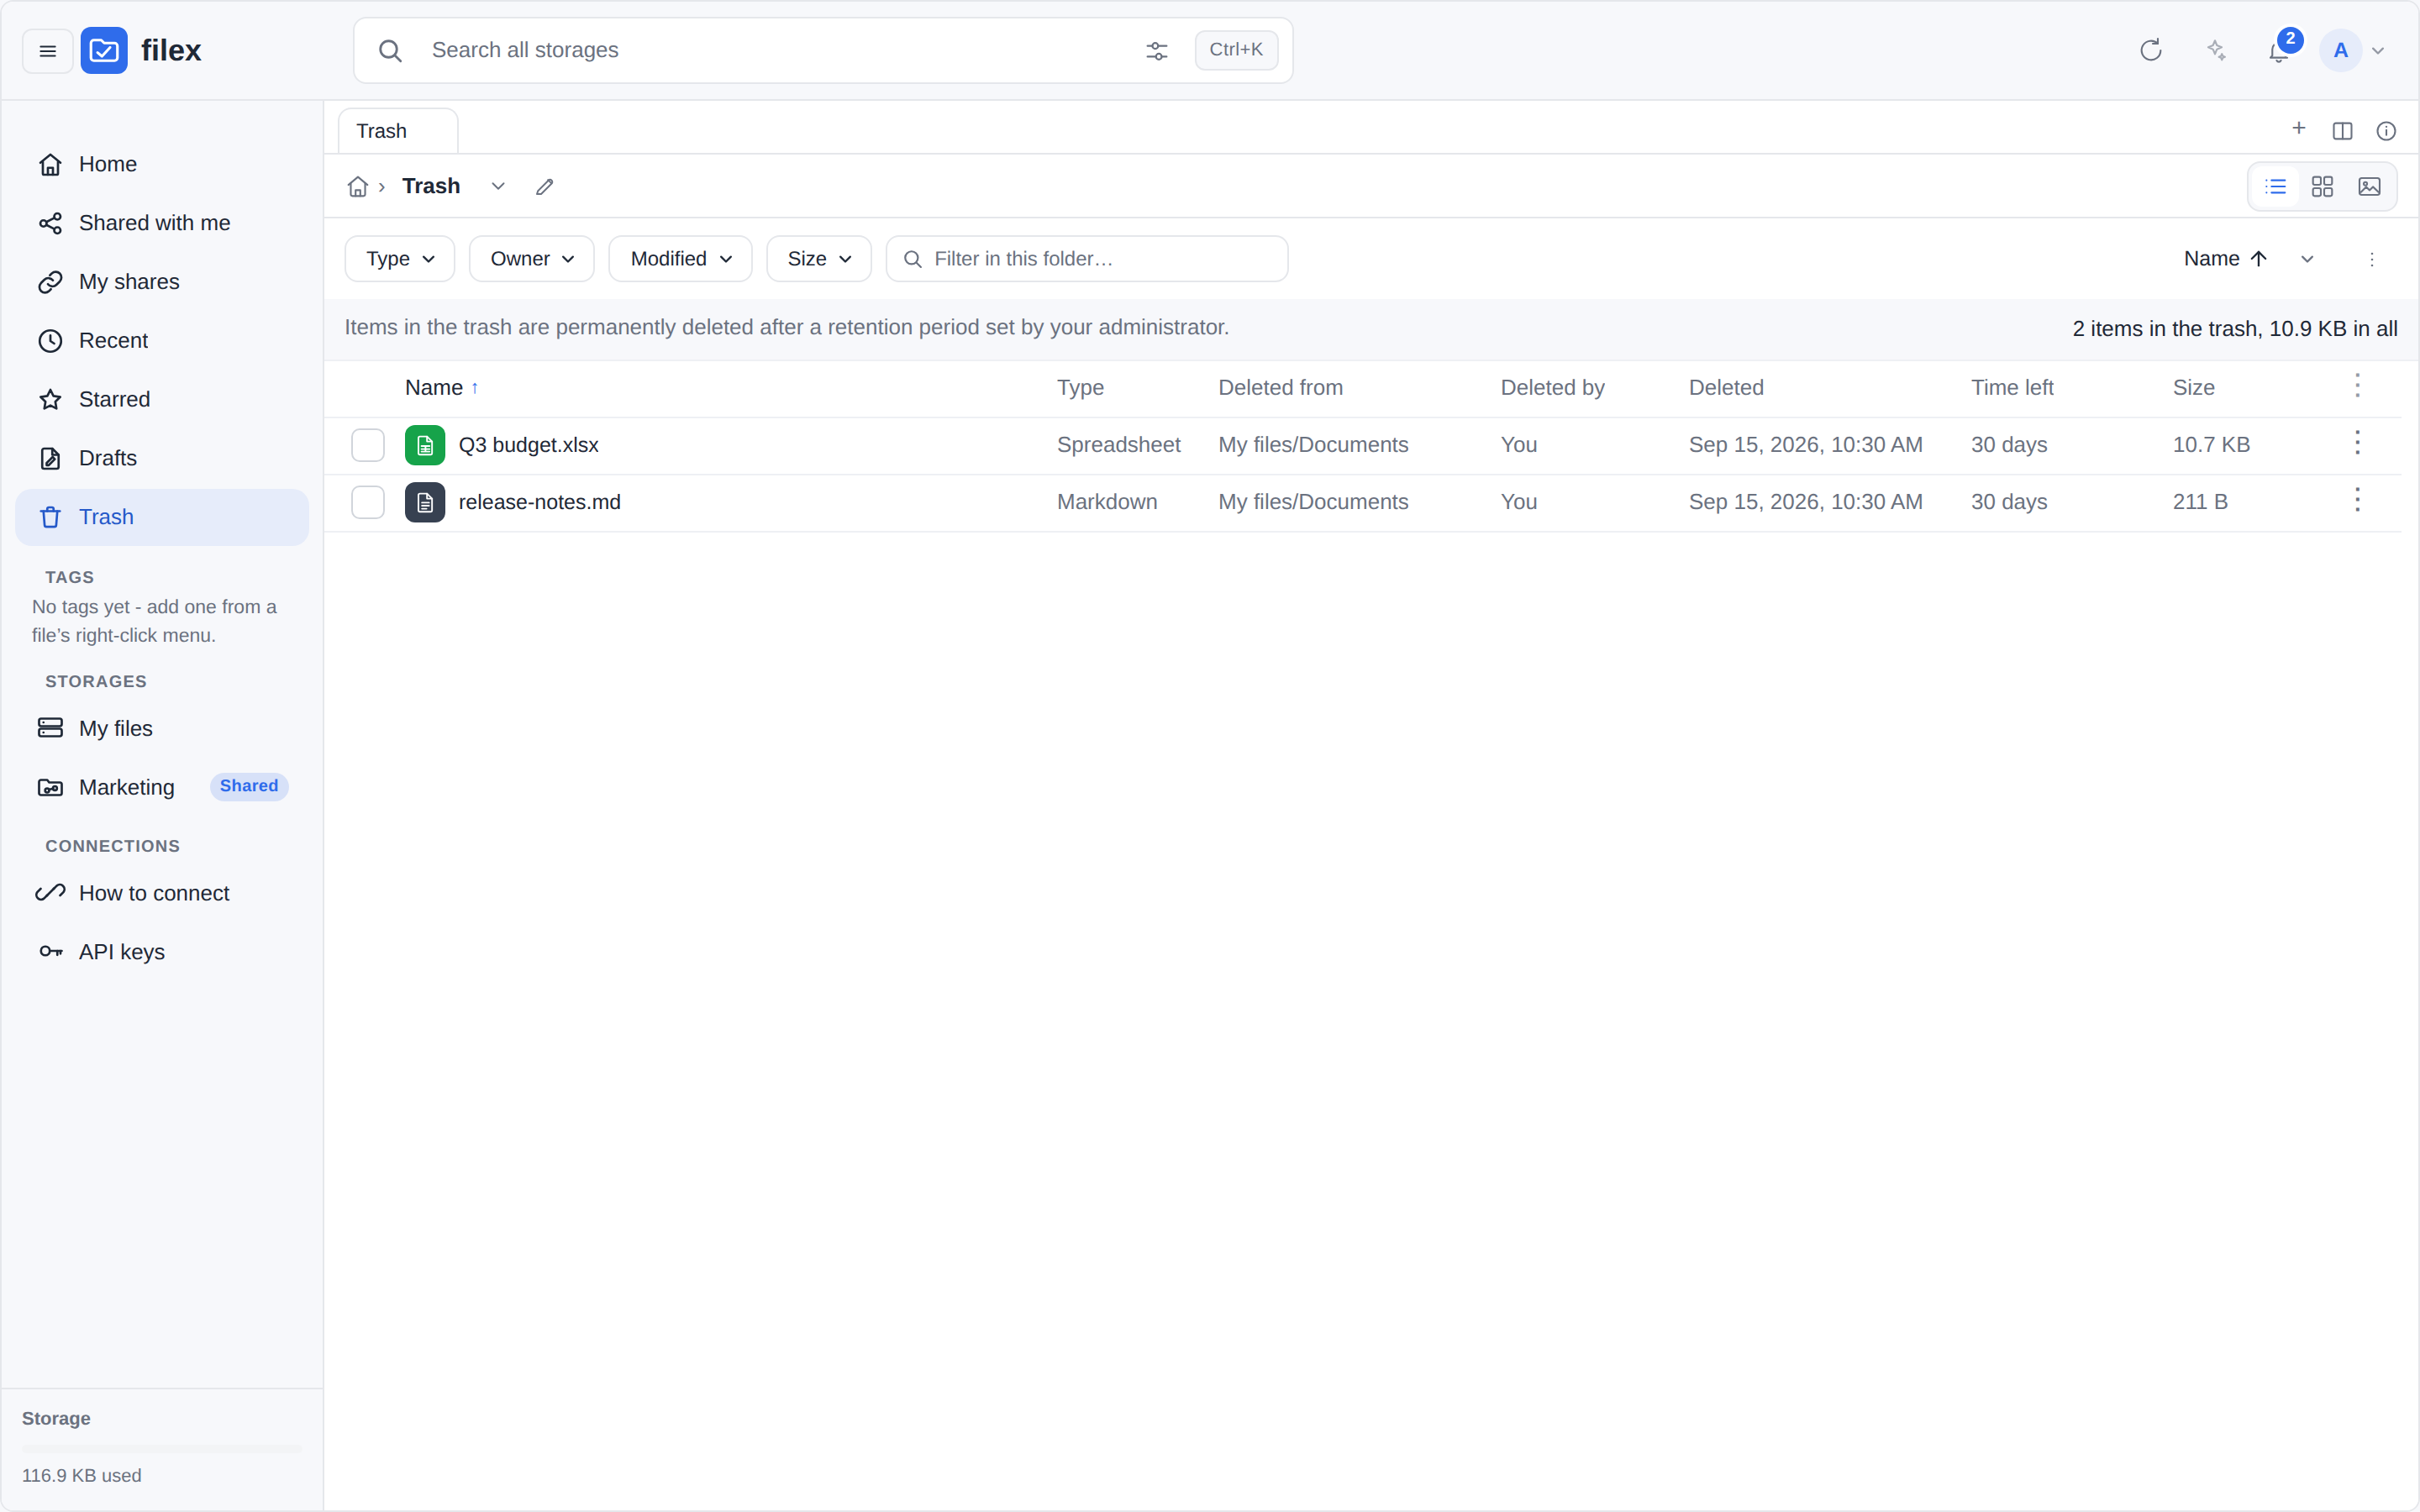Select the release-notes.md checkbox
This screenshot has width=2420, height=1512.
click(368, 502)
